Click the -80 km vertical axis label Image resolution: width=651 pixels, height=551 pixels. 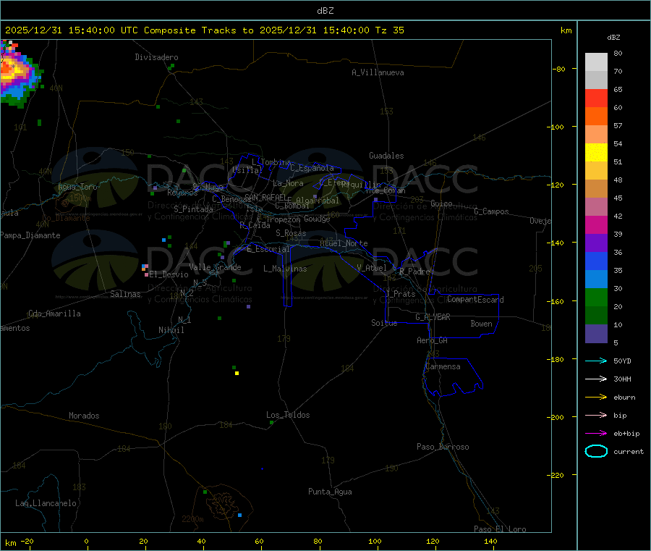[559, 69]
